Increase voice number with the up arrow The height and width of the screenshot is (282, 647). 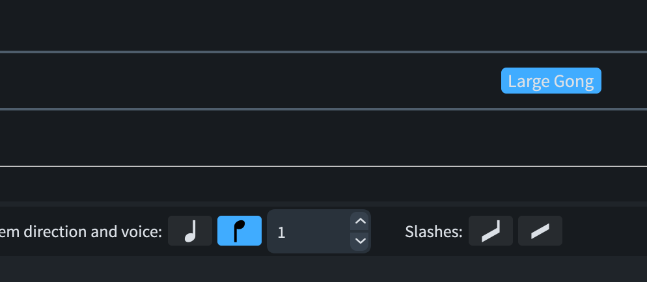[x=361, y=222]
